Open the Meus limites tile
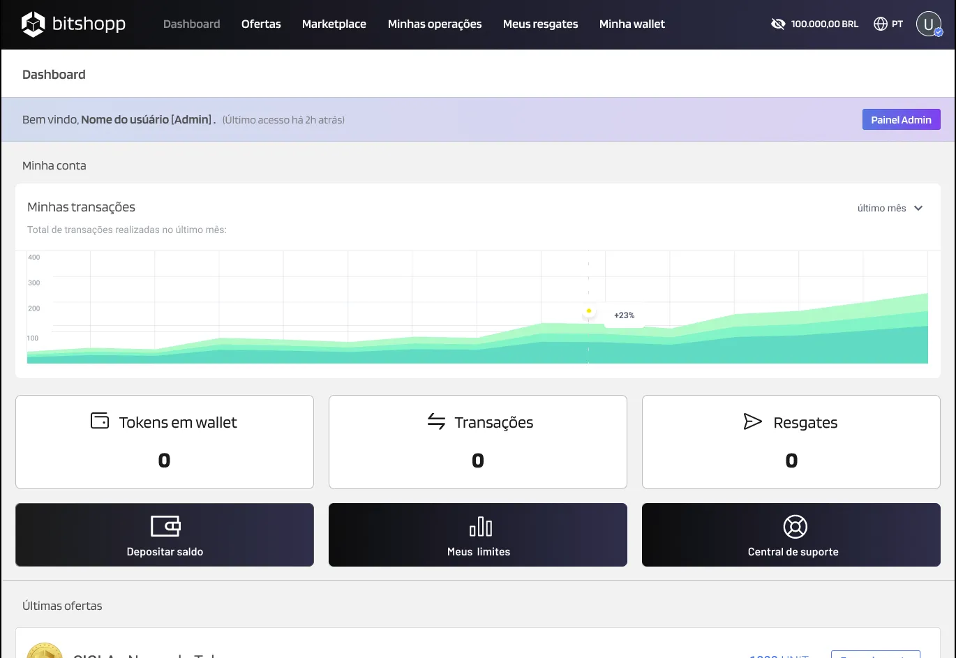Screen dimensions: 956x658 click(x=478, y=535)
